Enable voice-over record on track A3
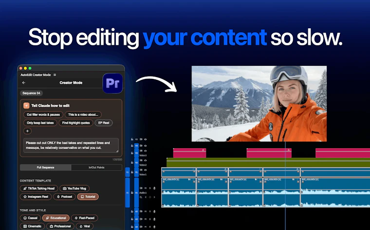Screen dimensions: 370x230 click(x=154, y=219)
